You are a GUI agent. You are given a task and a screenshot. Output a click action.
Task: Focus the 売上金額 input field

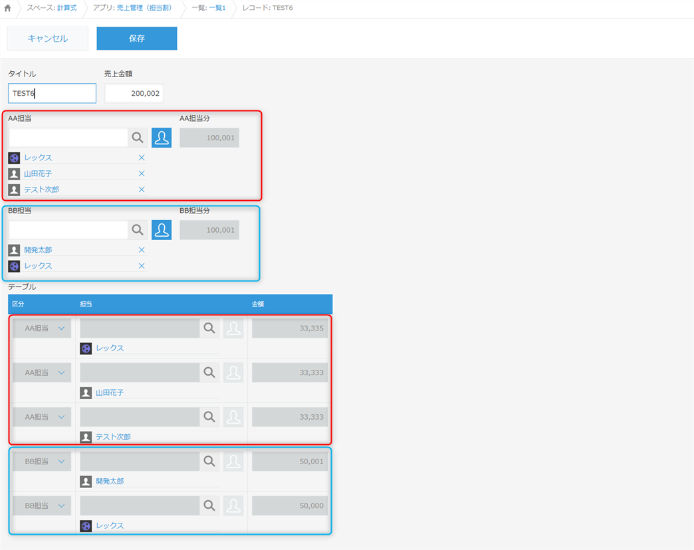pos(134,93)
